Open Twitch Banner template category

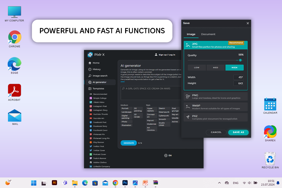click(98, 159)
